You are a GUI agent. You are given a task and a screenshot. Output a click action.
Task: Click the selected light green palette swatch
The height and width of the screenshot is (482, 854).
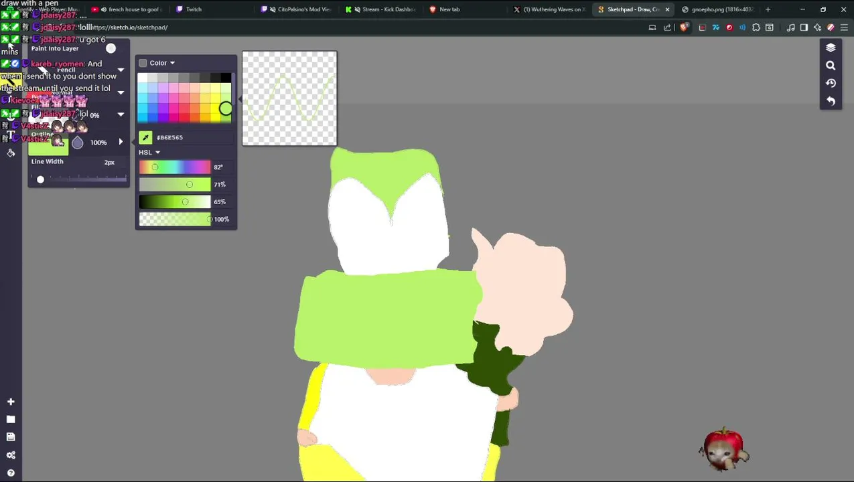pyautogui.click(x=226, y=109)
